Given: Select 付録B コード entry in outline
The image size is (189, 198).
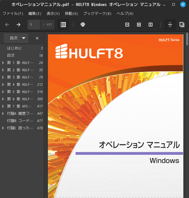Looking at the screenshot, I should [20, 121].
